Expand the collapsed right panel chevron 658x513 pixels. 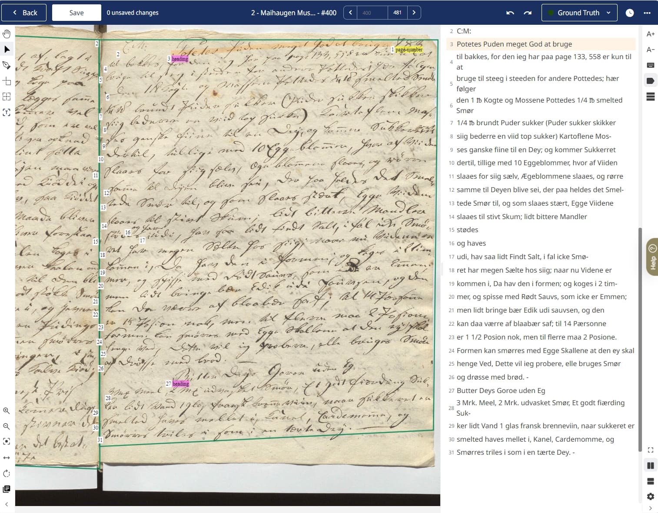[651, 507]
